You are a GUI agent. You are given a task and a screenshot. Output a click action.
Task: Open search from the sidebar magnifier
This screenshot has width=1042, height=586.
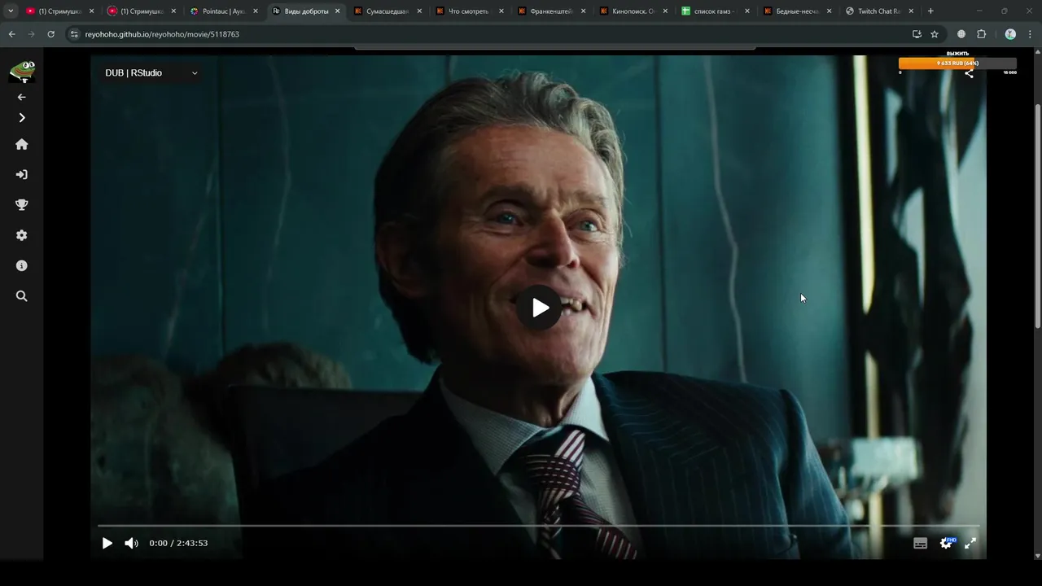(x=22, y=296)
